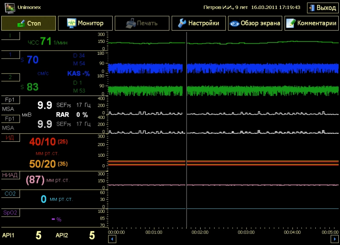Select the first Fp1 EEG channel label
Image resolution: width=340 pixels, height=245 pixels.
pos(10,100)
